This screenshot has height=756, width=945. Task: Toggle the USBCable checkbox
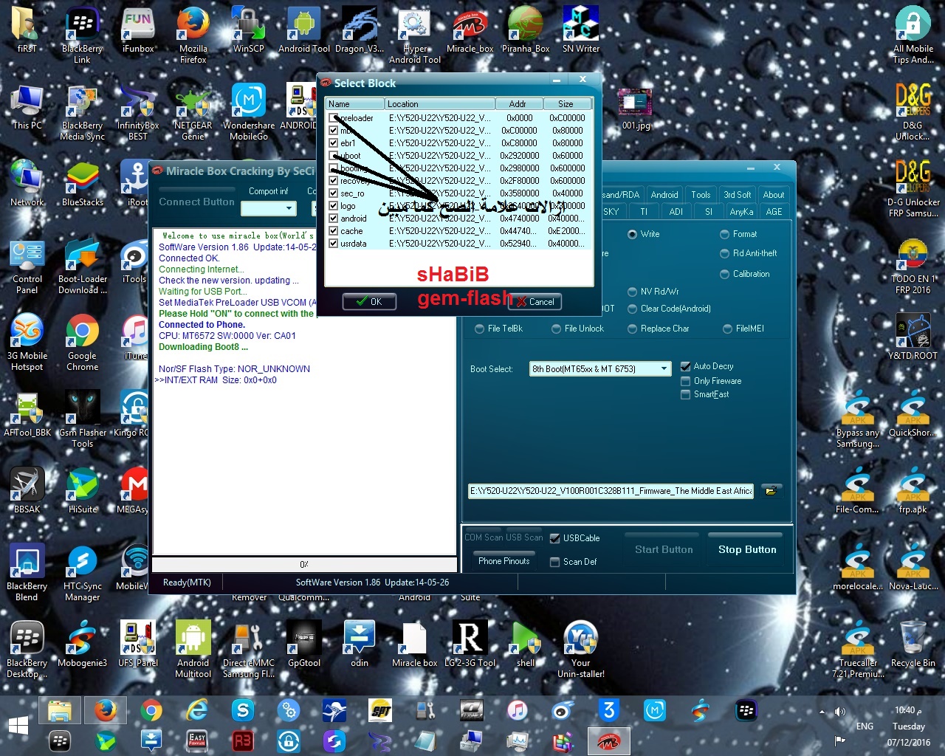tap(555, 538)
